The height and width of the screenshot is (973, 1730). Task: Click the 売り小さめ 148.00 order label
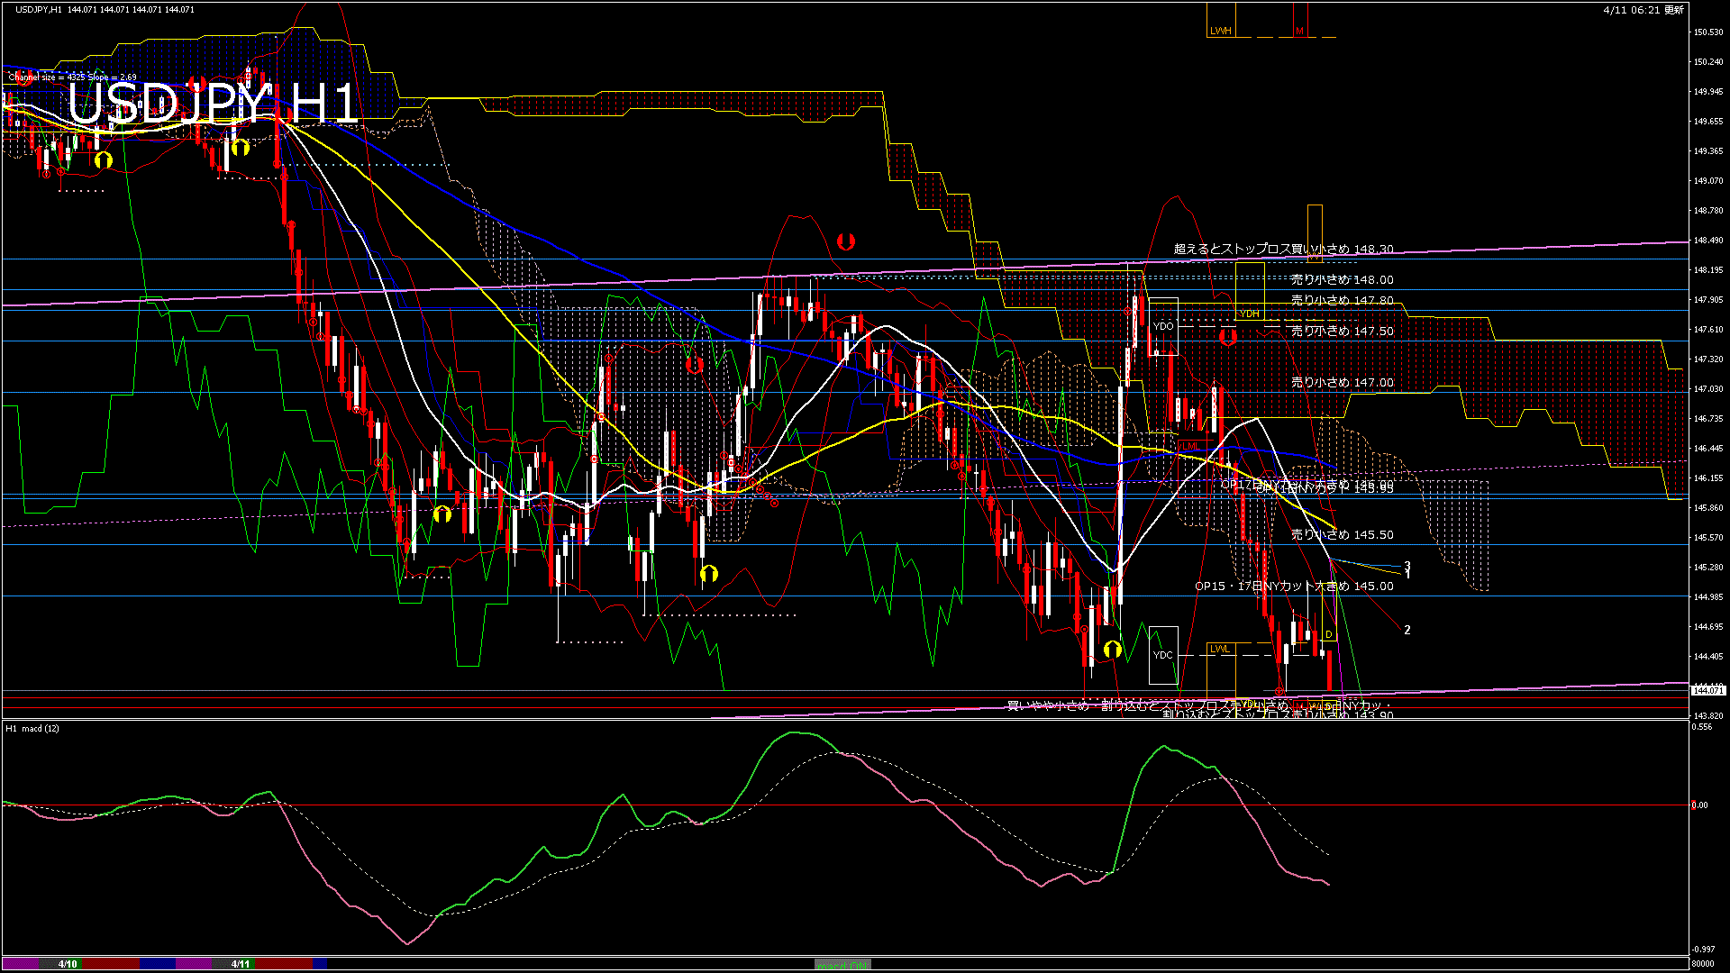coord(1342,280)
